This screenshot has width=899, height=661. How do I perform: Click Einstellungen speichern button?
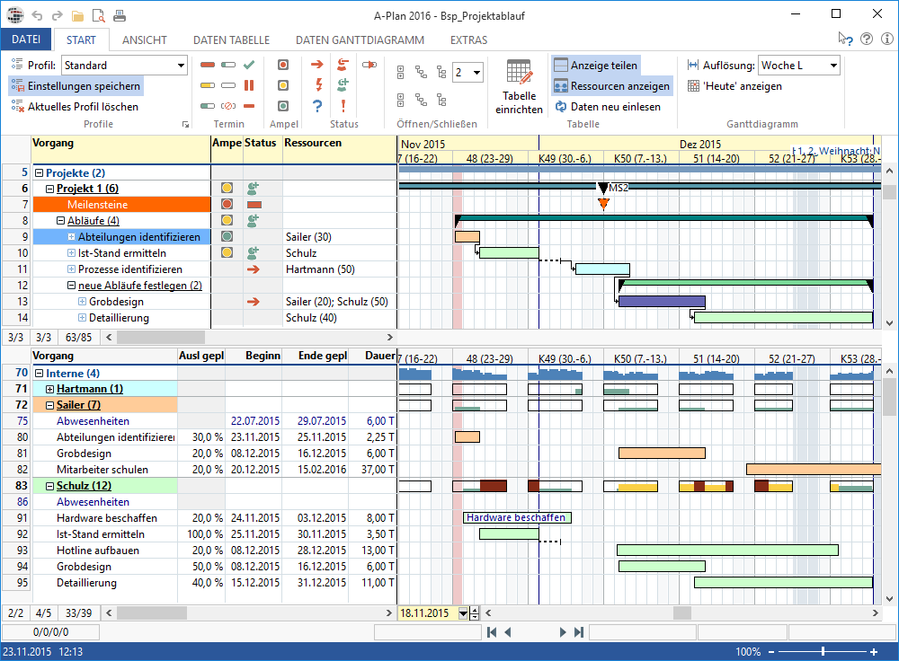pyautogui.click(x=76, y=86)
